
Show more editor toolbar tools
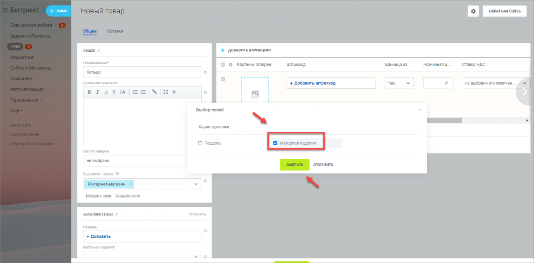[x=174, y=92]
